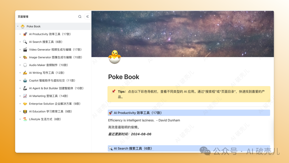Click the AI Productivity 效率工具 blue heading link
This screenshot has width=289, height=163.
[138, 113]
